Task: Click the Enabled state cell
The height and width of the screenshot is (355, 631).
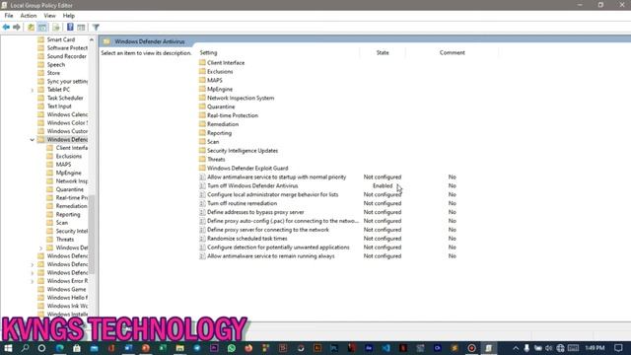Action: 383,186
